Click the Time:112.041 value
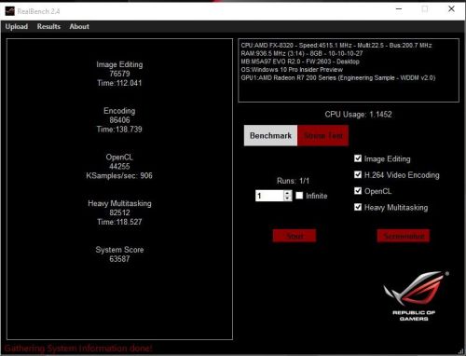This screenshot has height=356, width=466. pyautogui.click(x=119, y=83)
